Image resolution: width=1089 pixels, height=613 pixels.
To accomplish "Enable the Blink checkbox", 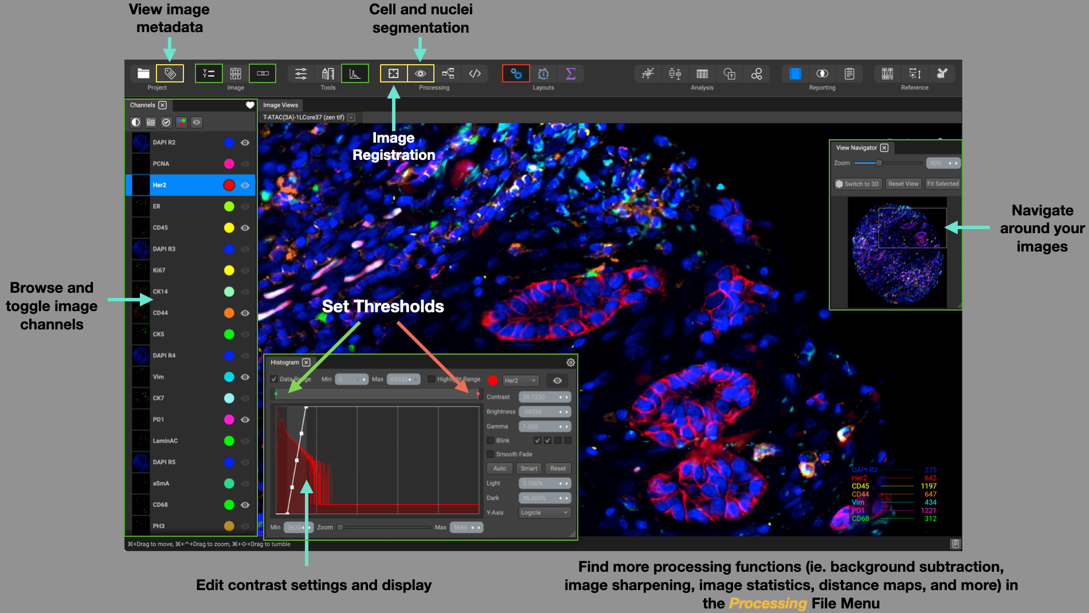I will [x=490, y=441].
